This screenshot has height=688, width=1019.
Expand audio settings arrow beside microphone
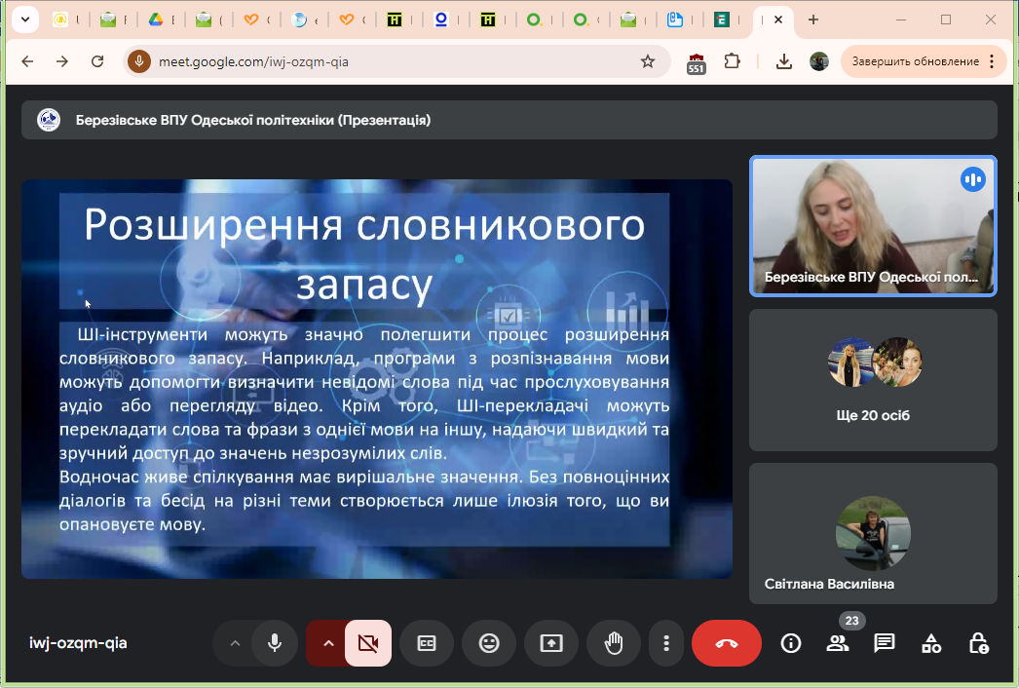234,643
